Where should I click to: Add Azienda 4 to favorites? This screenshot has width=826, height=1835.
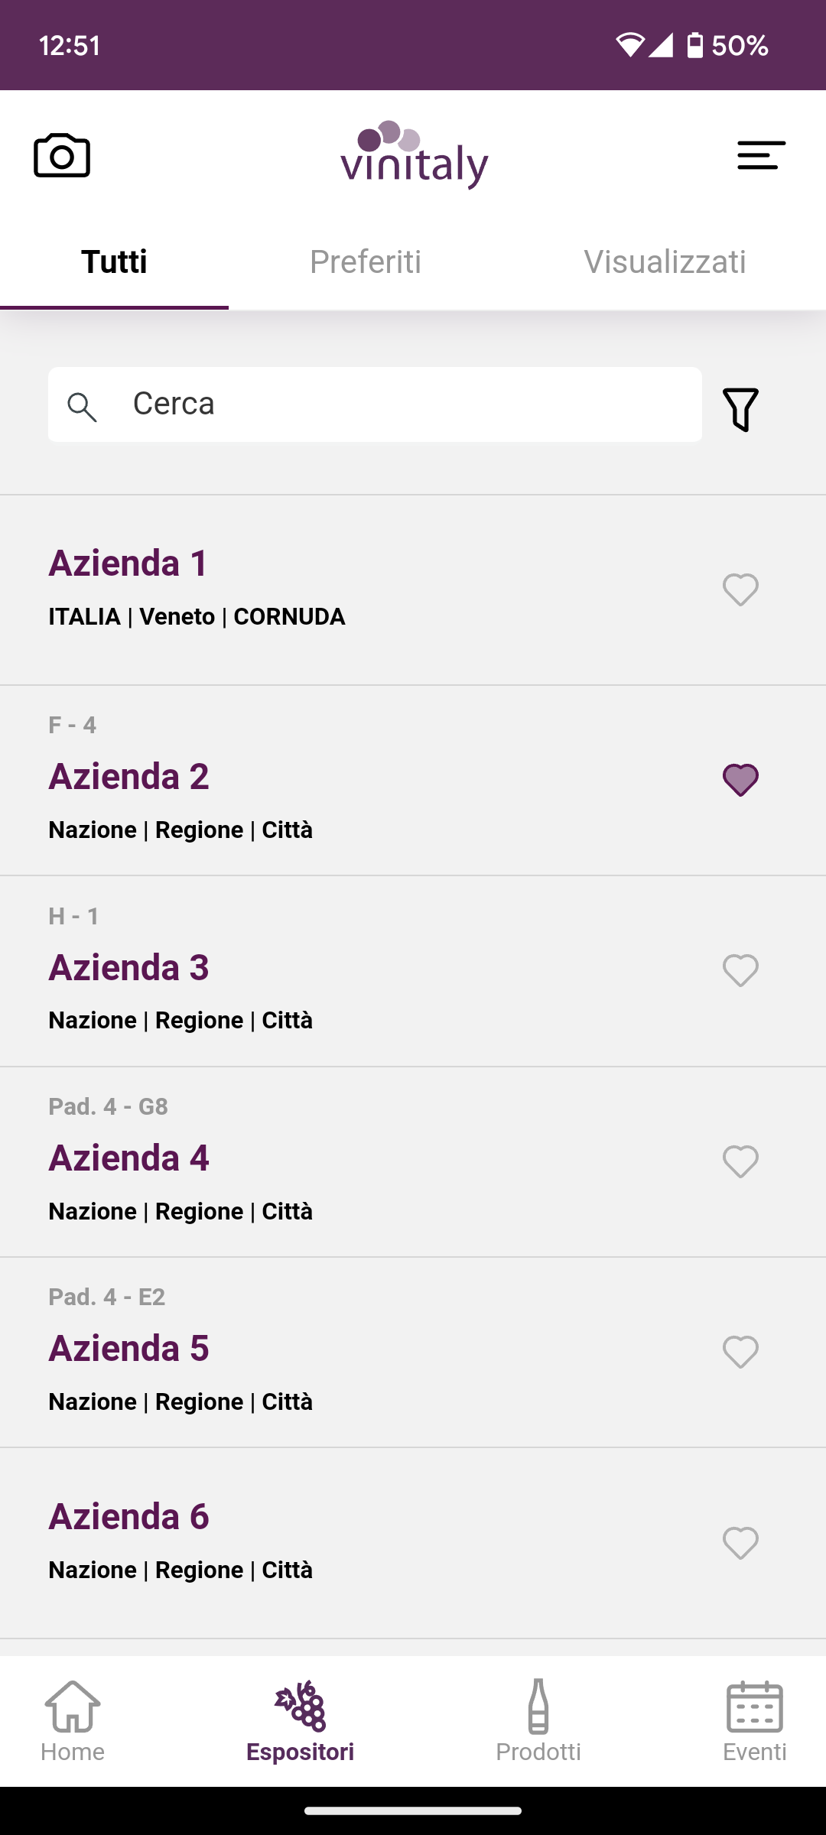[x=740, y=1162]
